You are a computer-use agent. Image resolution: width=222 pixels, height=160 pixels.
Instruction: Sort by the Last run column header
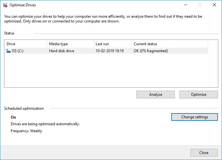point(112,44)
